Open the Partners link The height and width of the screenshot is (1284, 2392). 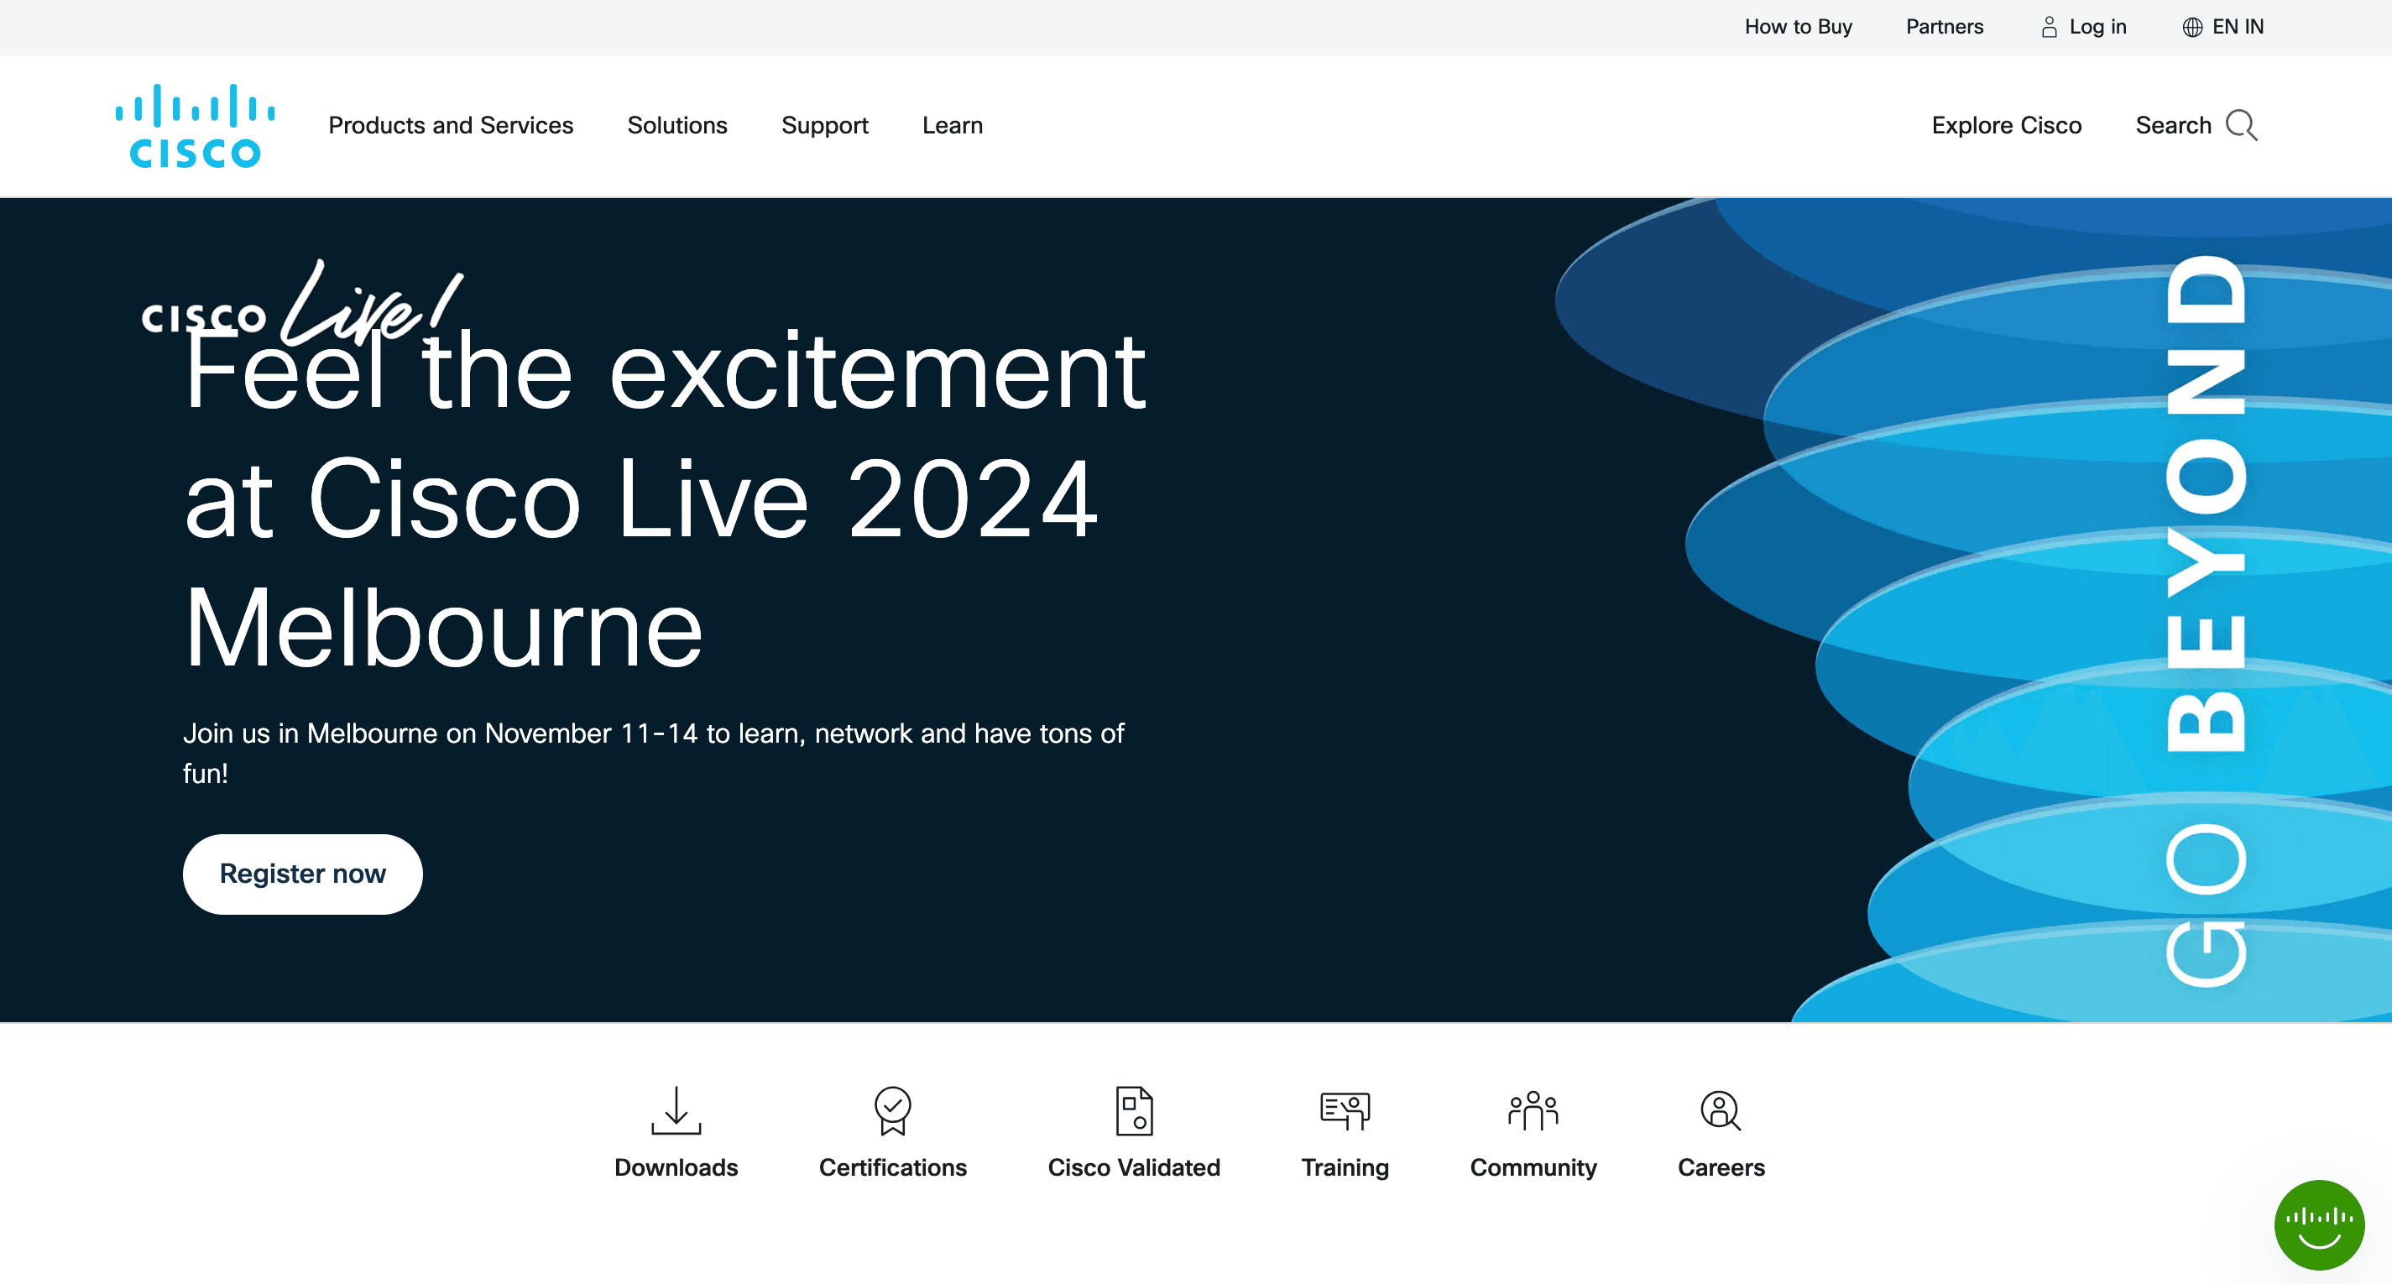(1944, 27)
